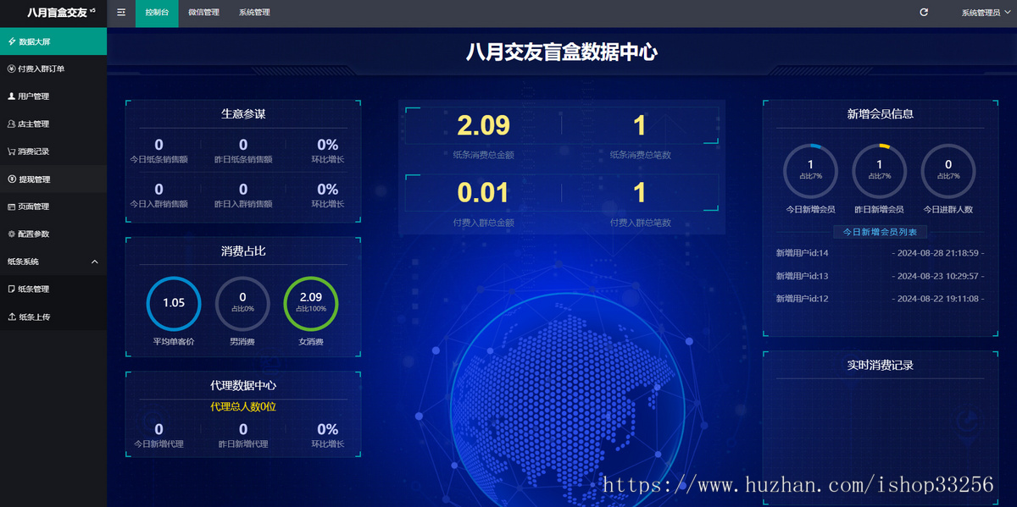Screen dimensions: 1017x507
Task: Click the 平均单客价 1.05 ring gauge
Action: (174, 303)
